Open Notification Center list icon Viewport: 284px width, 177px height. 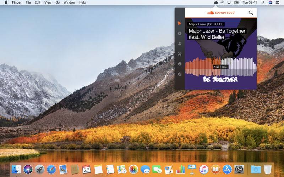coord(277,2)
